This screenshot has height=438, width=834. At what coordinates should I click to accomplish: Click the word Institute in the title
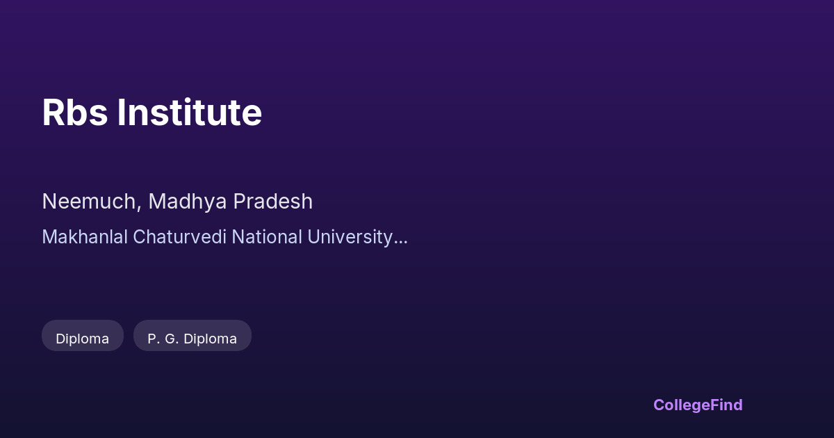click(189, 113)
